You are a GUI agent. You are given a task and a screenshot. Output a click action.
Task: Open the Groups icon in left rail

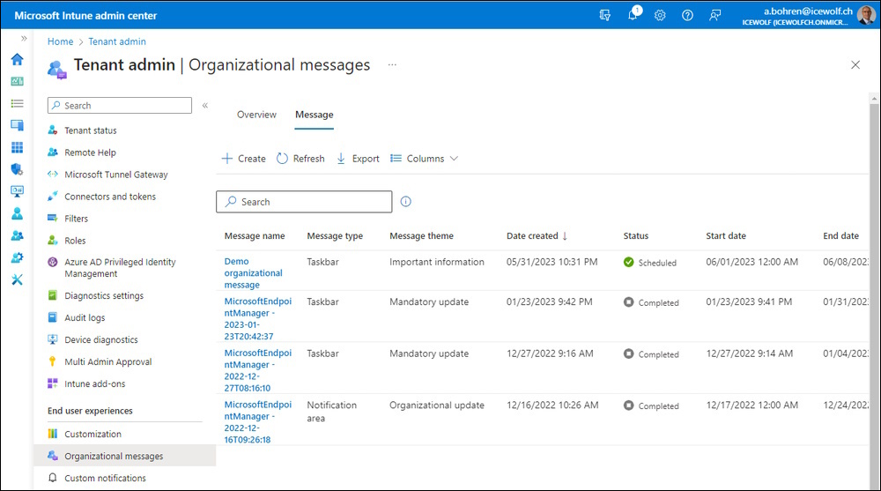(x=18, y=235)
